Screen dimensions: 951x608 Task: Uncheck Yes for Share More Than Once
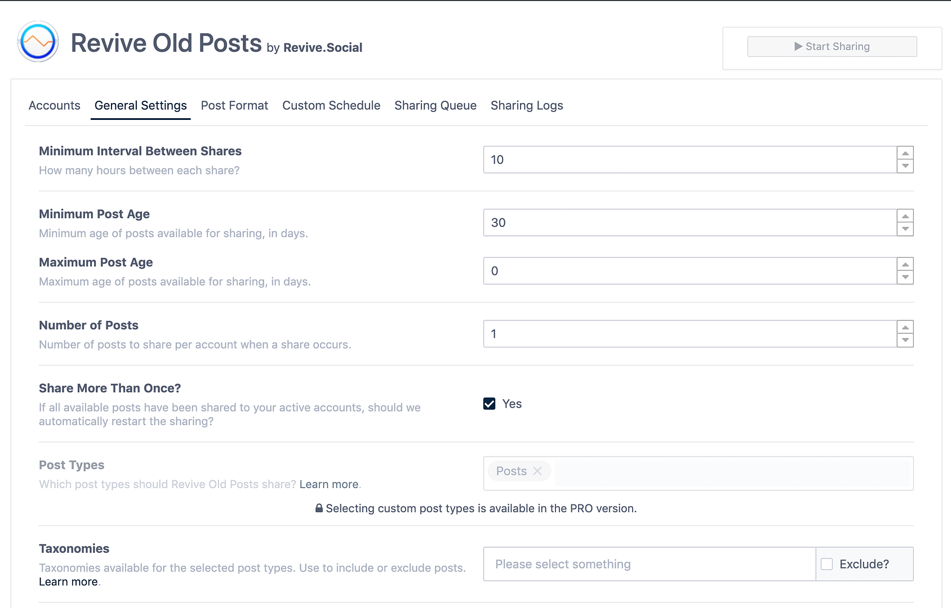489,404
